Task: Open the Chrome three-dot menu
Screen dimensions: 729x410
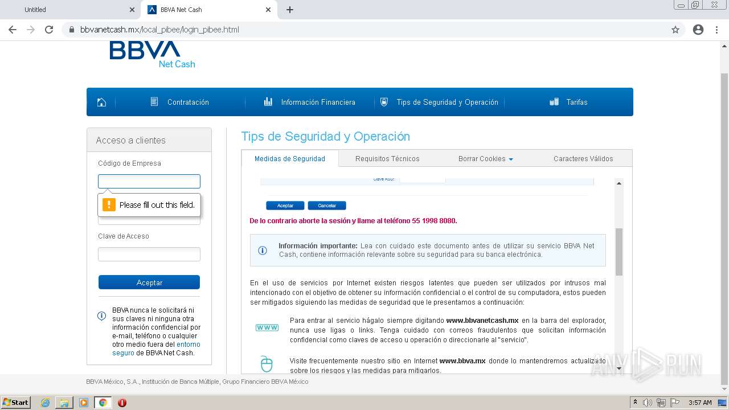Action: click(716, 30)
